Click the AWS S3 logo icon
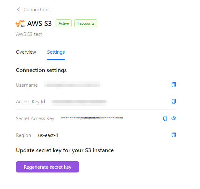 20,23
